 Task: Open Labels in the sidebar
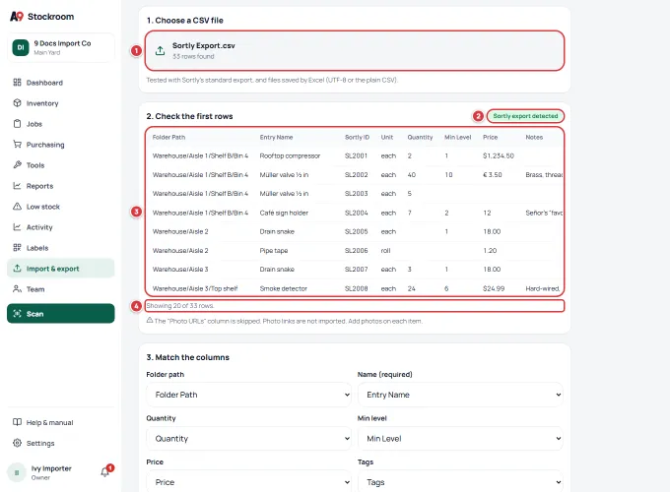(61, 248)
